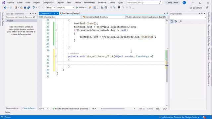Click the open file folder icon
This screenshot has height=119, width=212.
[21, 8]
